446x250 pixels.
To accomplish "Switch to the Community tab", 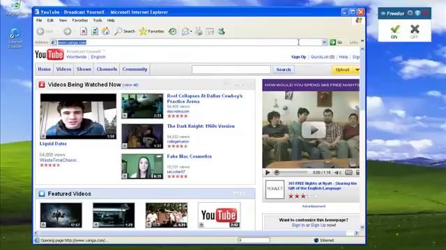I will [x=134, y=69].
